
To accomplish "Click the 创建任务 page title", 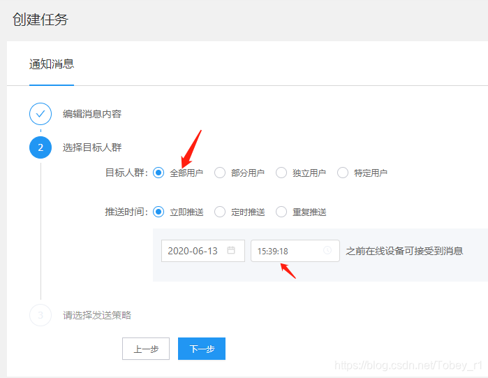I will 40,20.
